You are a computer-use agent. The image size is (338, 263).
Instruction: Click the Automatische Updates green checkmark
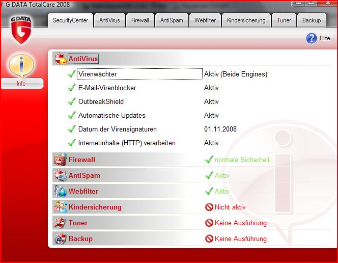click(x=72, y=115)
